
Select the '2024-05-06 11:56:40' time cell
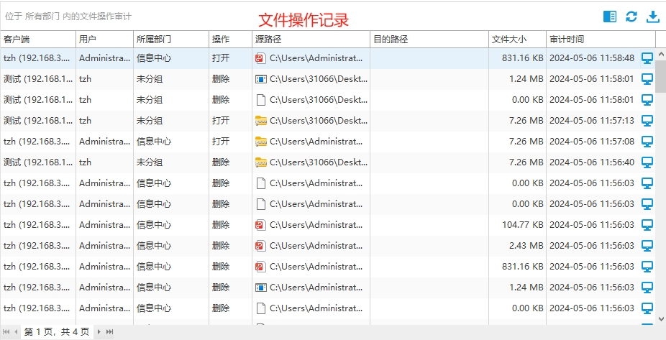point(592,162)
